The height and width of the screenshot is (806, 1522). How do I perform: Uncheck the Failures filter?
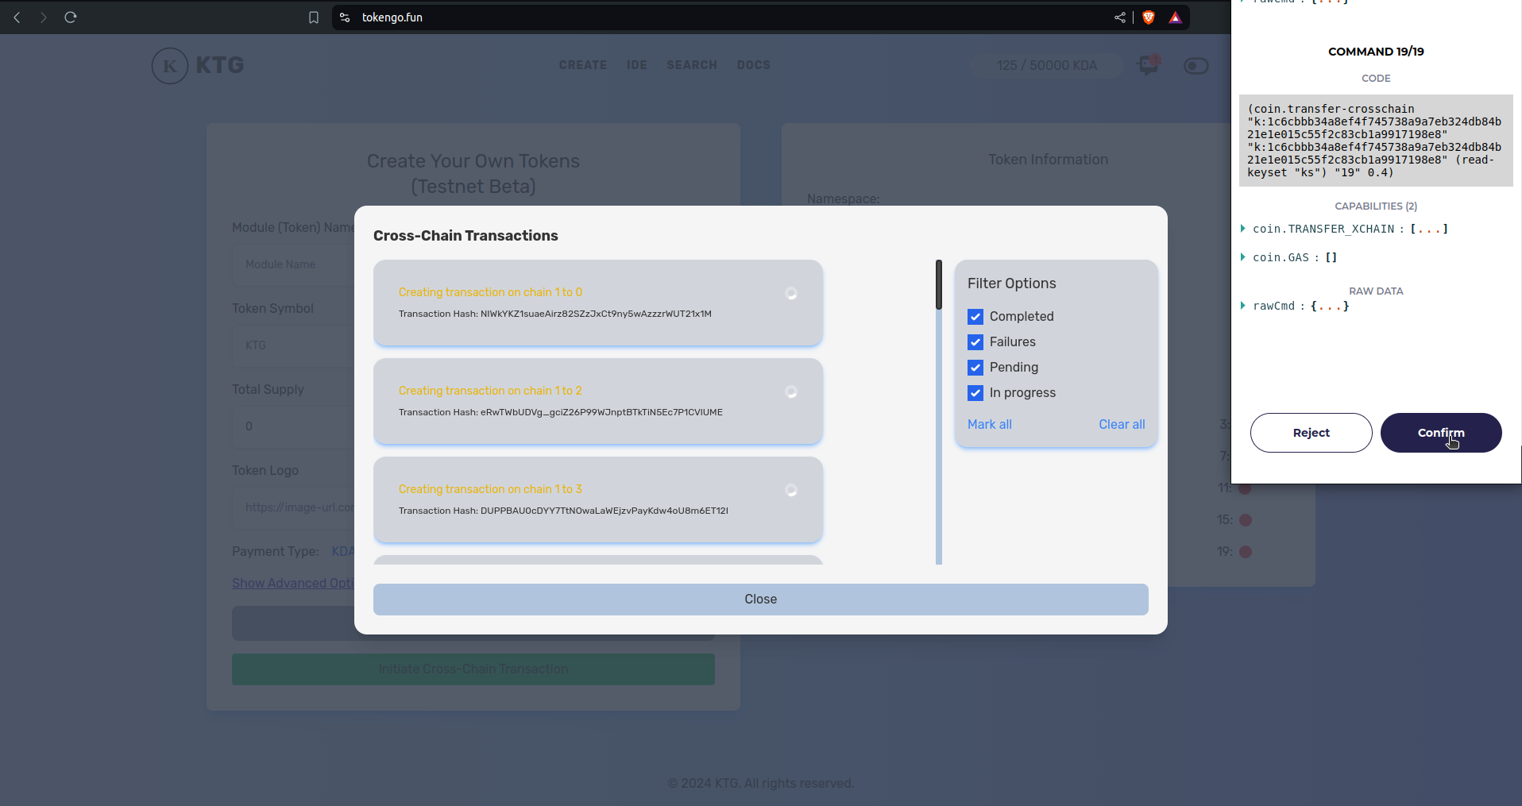(x=975, y=342)
